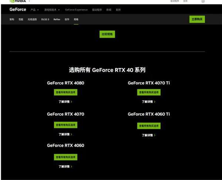Open 支持 in GeForce navigation bar
Viewport: 222px width, 180px height.
click(x=118, y=10)
